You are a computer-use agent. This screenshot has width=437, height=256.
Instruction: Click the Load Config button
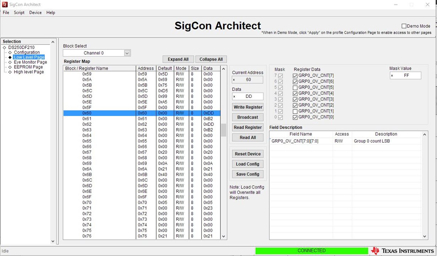tap(248, 164)
